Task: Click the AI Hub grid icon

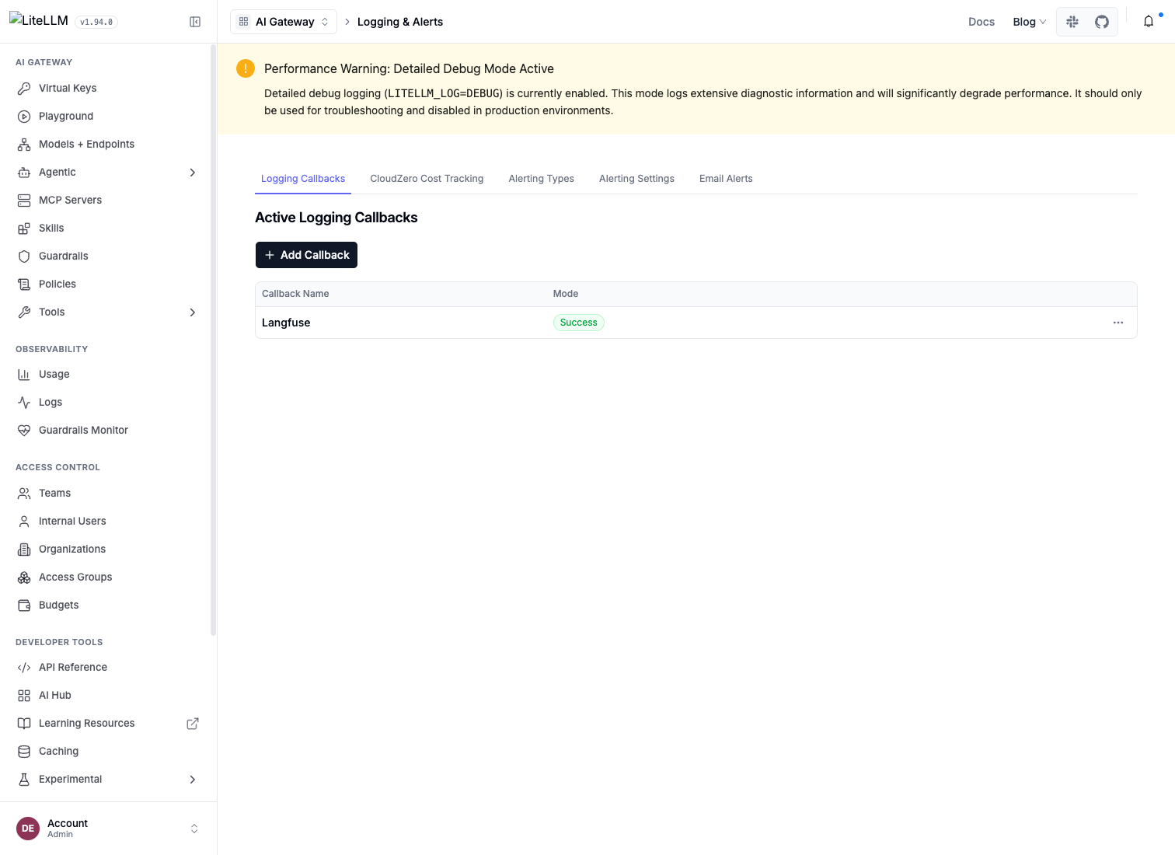Action: click(24, 696)
